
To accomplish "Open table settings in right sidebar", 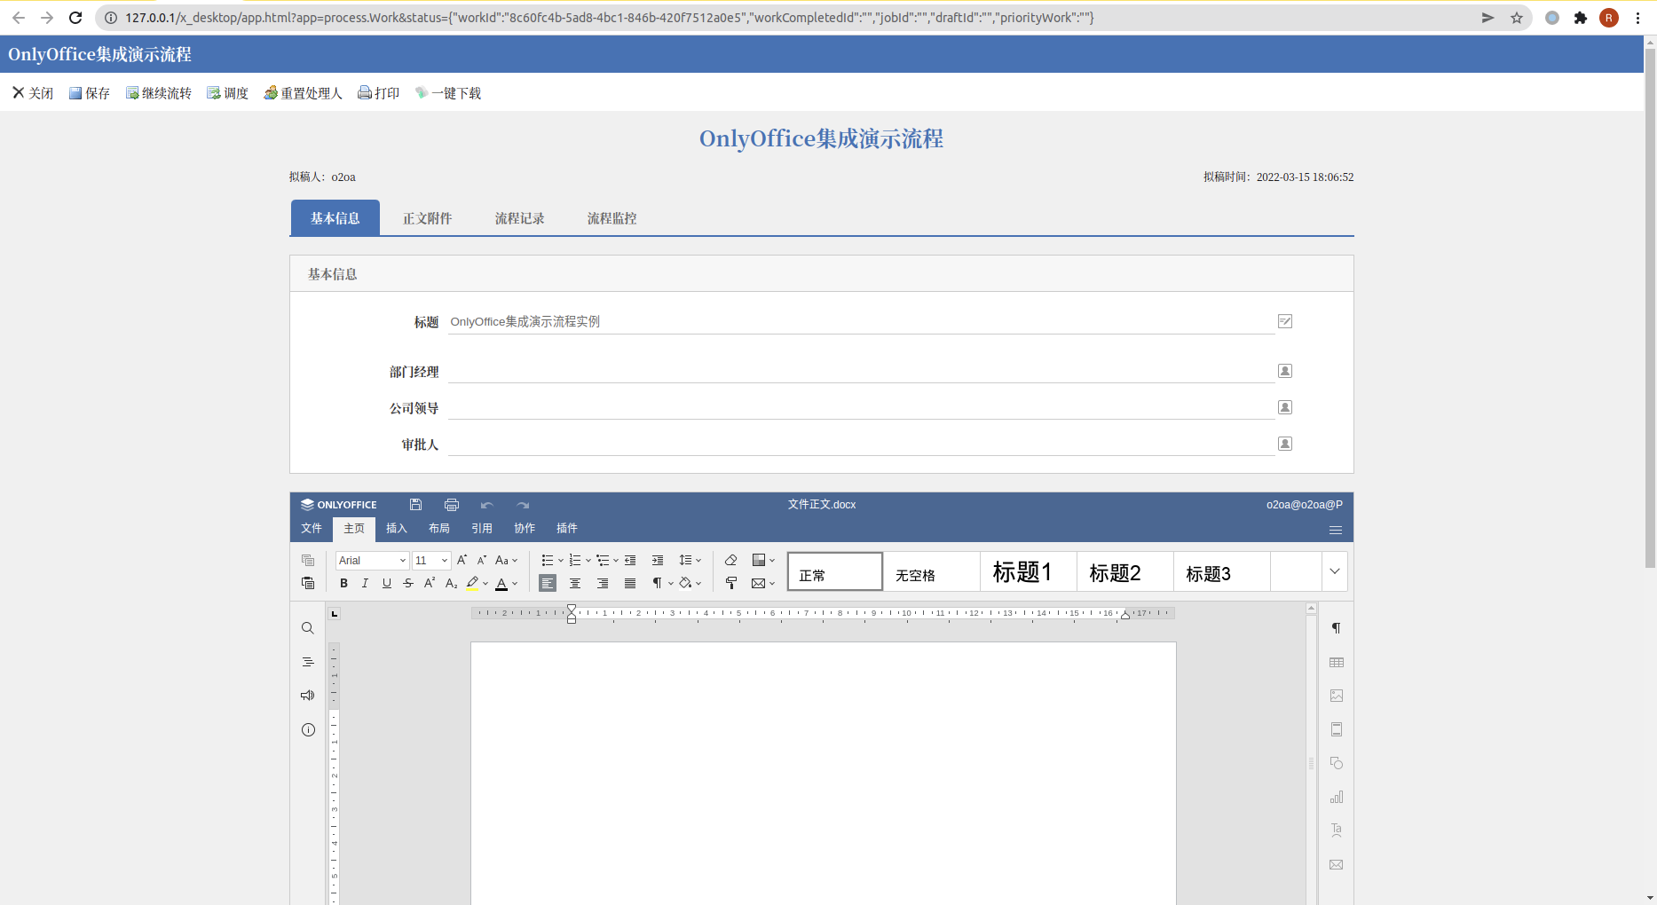I will click(1337, 663).
